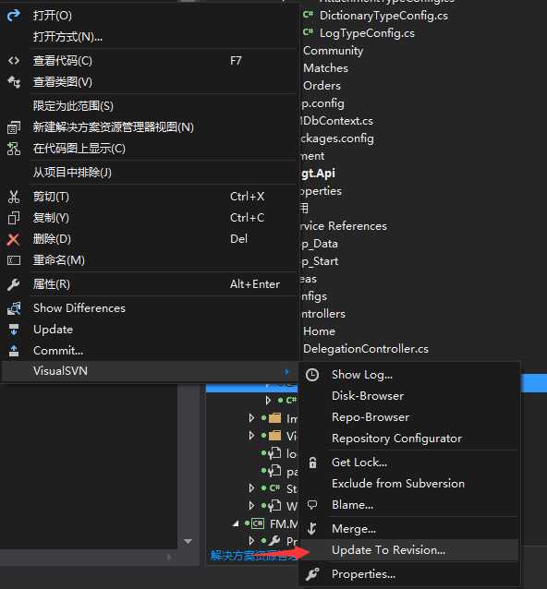Click the C# icon of LogTypeConfig.cs
The width and height of the screenshot is (547, 589).
coord(309,32)
